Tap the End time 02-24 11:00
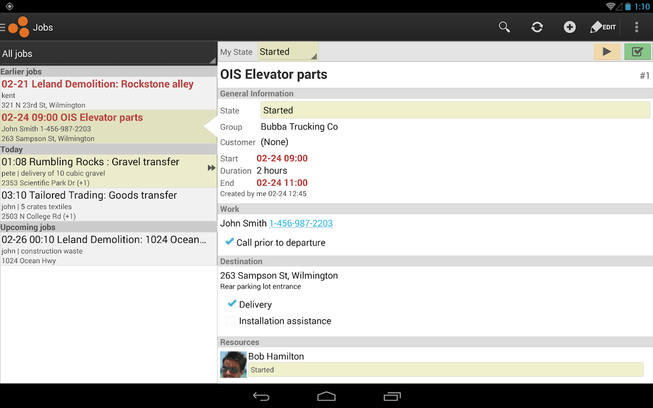This screenshot has width=653, height=408. tap(282, 183)
